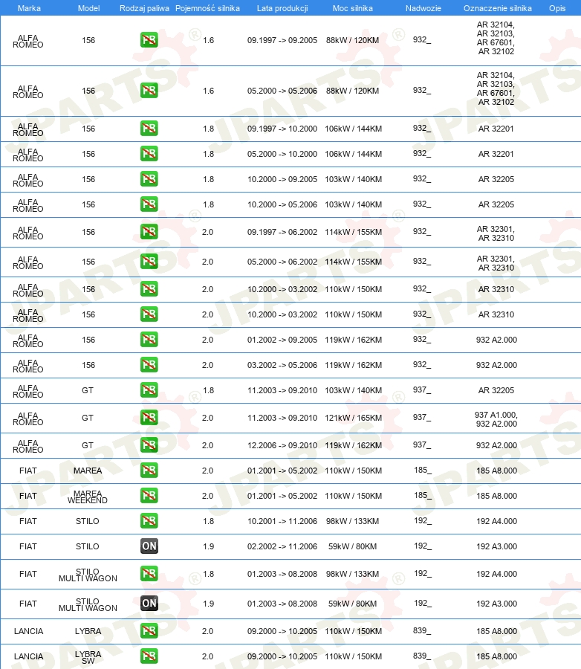Click the petrol icon in LANCIA LYBRA SW row
Image resolution: width=581 pixels, height=669 pixels.
149,656
